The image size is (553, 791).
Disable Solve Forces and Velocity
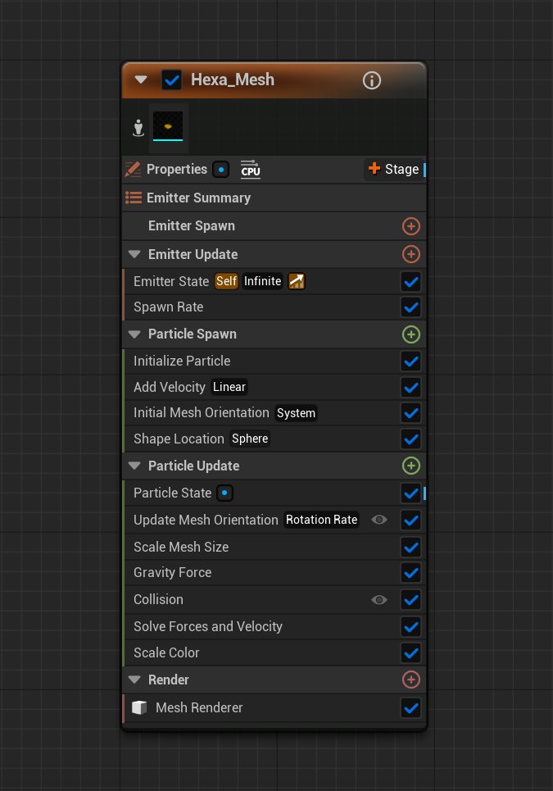point(410,626)
